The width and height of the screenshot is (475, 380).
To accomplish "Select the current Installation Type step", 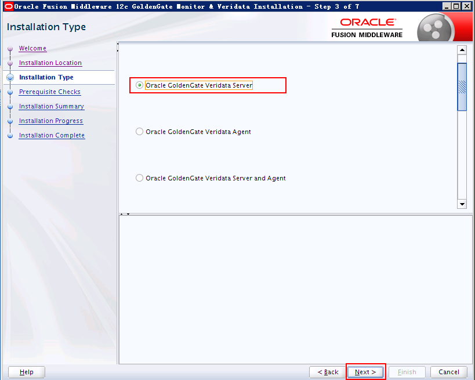I will click(46, 77).
